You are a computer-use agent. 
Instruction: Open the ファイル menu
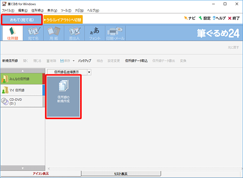click(8, 10)
